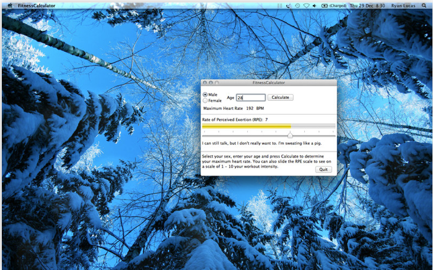Click the Thu 29 Dec clock
Screen dimensions: 433x270
pyautogui.click(x=367, y=6)
